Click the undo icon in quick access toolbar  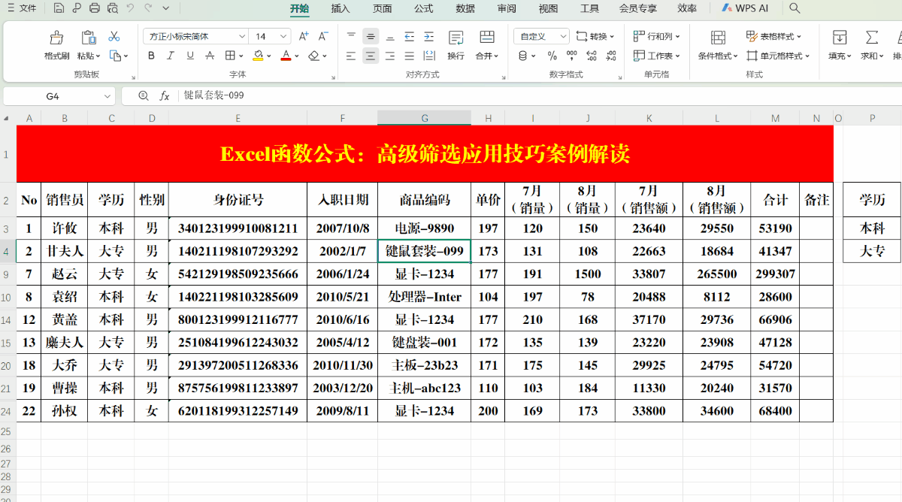(129, 8)
